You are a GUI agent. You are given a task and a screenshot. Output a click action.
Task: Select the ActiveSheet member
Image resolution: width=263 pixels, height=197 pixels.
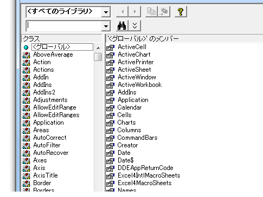[134, 70]
